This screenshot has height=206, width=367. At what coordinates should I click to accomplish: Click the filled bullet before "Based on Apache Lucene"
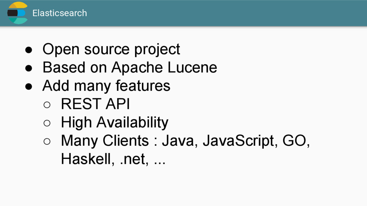point(29,68)
